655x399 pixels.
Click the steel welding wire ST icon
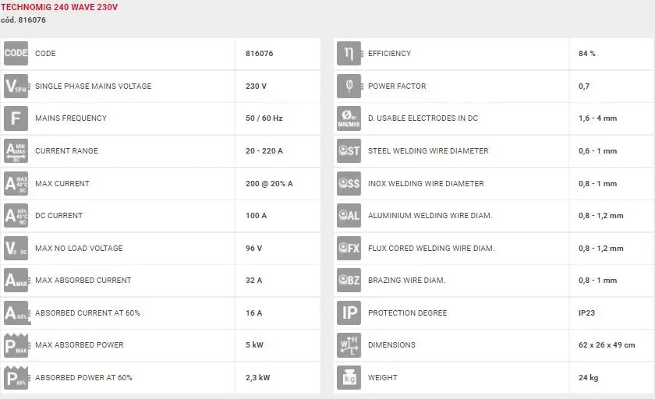pyautogui.click(x=349, y=151)
